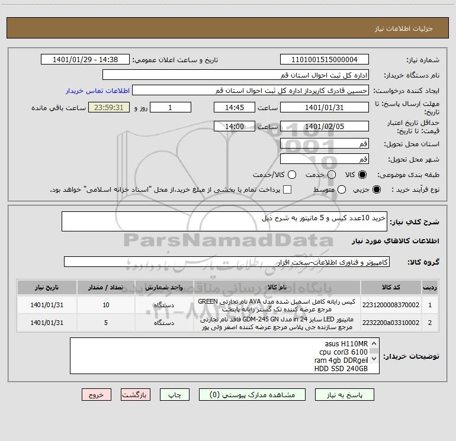Open the اطلاعات تماس خریدار link
This screenshot has width=456, height=441.
(x=98, y=91)
